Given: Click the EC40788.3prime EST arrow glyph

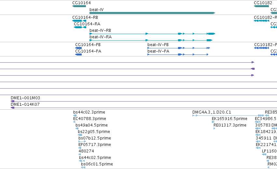Looking at the screenshot, I should tap(74, 122).
